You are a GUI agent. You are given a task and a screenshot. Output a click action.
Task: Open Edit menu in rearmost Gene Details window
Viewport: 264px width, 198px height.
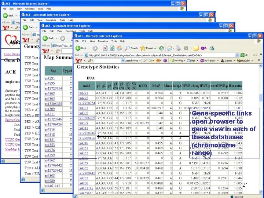click(x=11, y=8)
